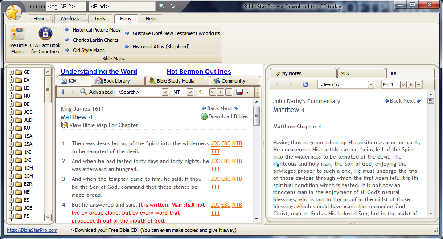
Task: Click the JDC link for verse 1
Action: pyautogui.click(x=215, y=143)
